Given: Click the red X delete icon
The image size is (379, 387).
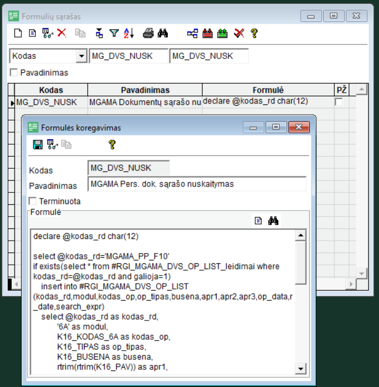Looking at the screenshot, I should point(62,33).
